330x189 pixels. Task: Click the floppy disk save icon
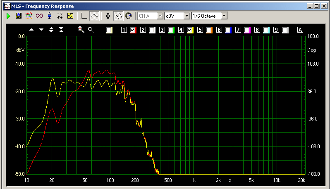tap(18, 16)
